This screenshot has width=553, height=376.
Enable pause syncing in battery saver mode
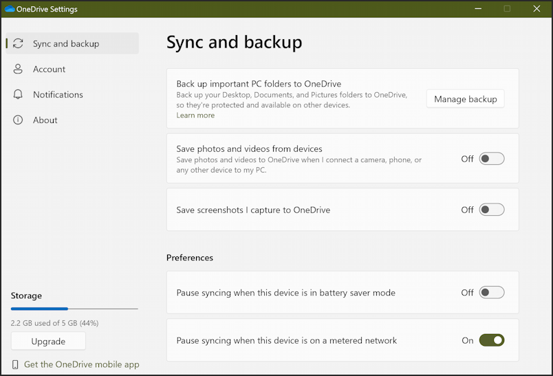(x=492, y=292)
